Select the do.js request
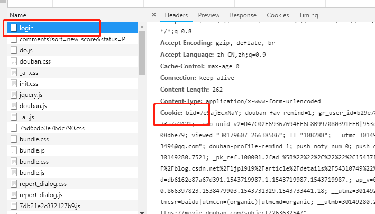The width and height of the screenshot is (375, 214). pyautogui.click(x=72, y=50)
